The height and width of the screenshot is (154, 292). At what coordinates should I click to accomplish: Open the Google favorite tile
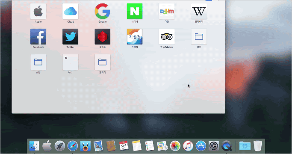pos(103,11)
